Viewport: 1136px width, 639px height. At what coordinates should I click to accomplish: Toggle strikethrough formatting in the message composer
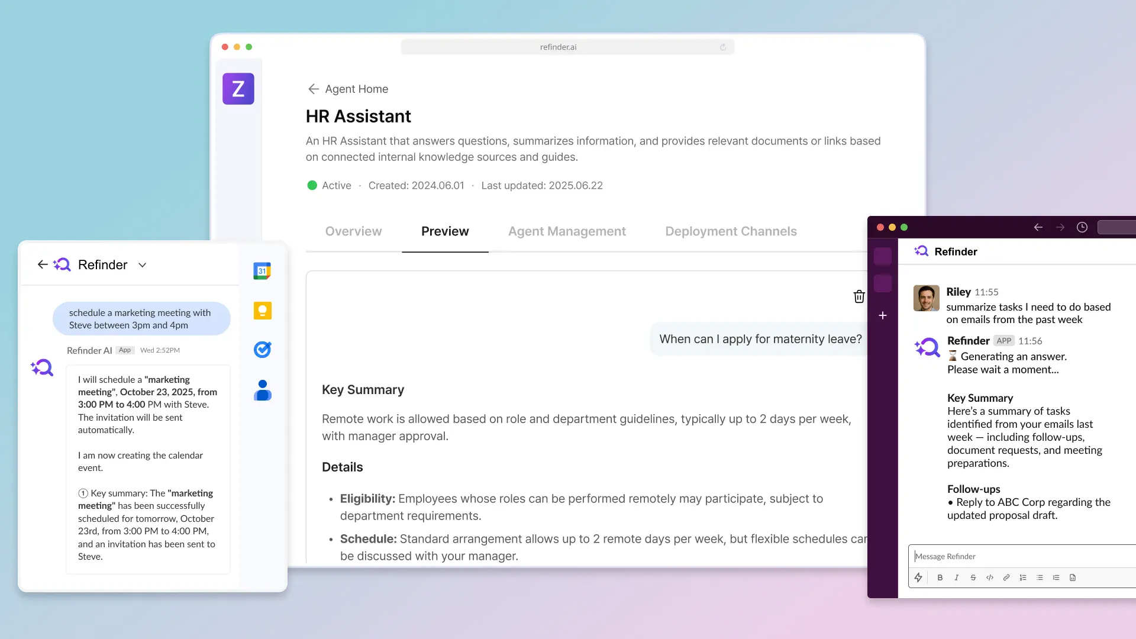click(x=973, y=577)
